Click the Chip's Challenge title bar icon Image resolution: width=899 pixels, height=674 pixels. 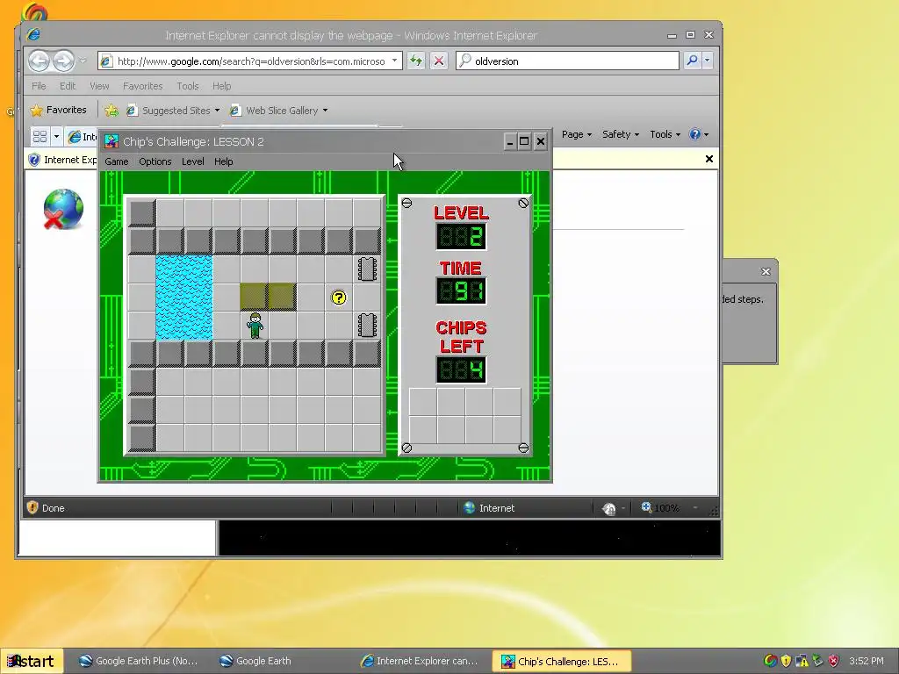(111, 141)
